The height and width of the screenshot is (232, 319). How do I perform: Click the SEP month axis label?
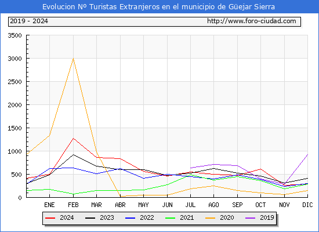[237, 205]
